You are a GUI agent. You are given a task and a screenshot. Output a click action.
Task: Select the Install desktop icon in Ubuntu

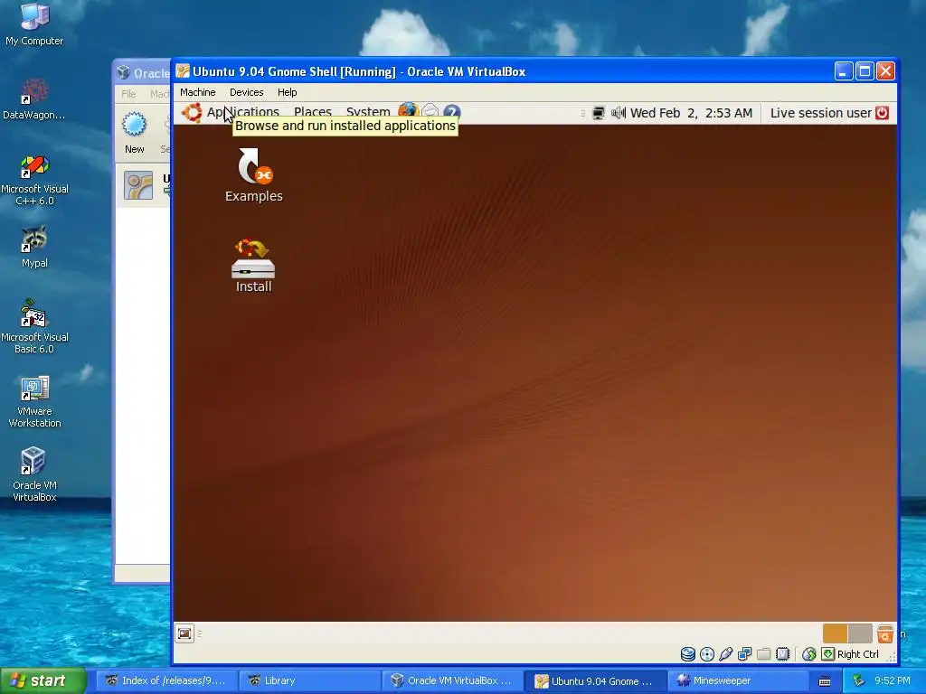(253, 265)
